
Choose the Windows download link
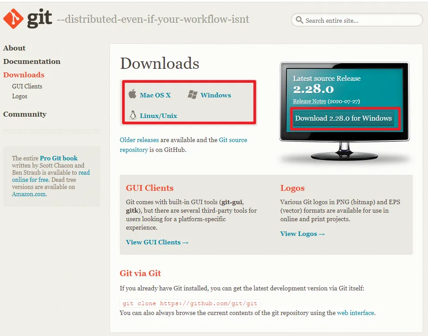(216, 95)
